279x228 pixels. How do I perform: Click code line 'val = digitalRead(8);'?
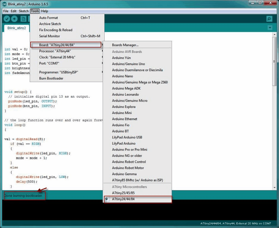25,139
